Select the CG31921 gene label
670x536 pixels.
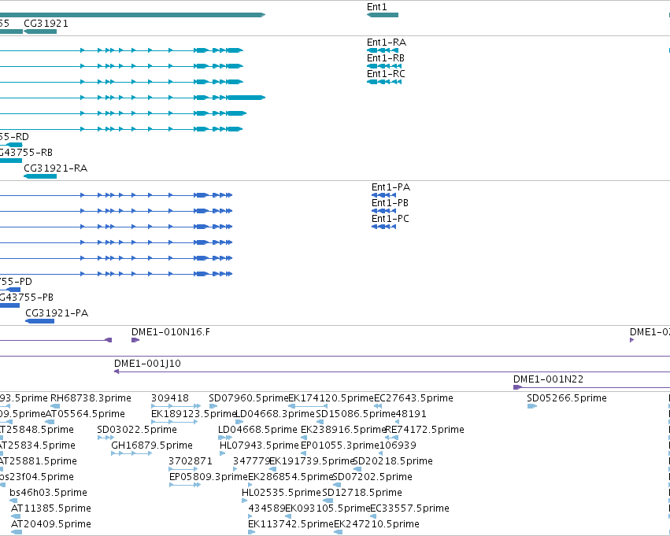[x=46, y=24]
